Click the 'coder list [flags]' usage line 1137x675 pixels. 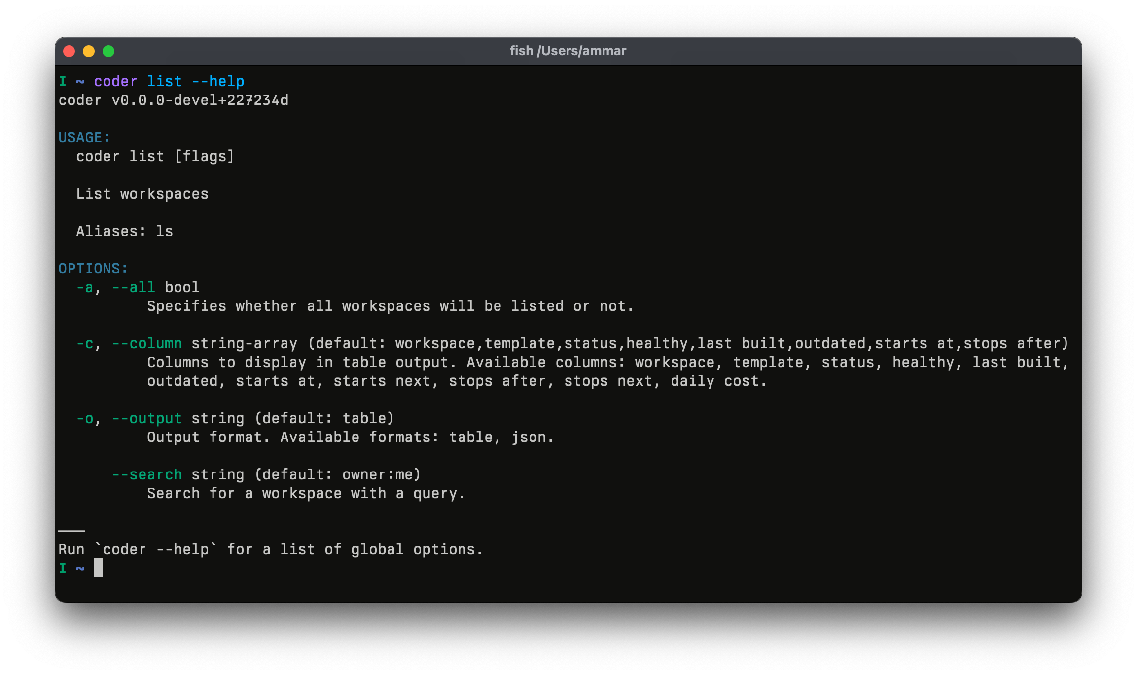click(x=155, y=156)
